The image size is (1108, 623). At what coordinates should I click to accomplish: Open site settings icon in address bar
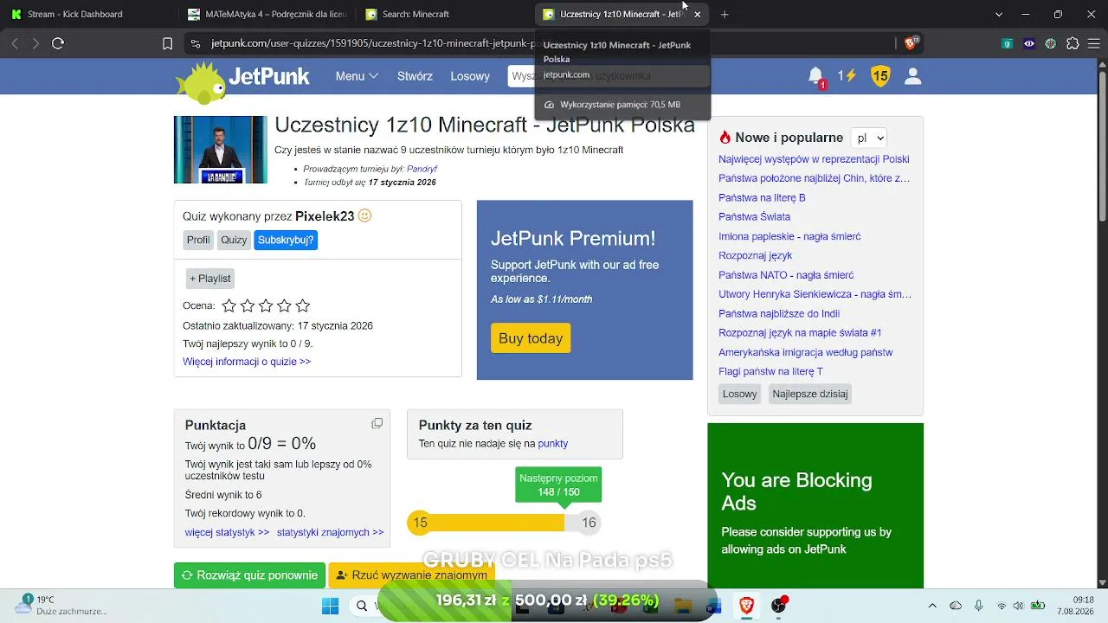196,43
